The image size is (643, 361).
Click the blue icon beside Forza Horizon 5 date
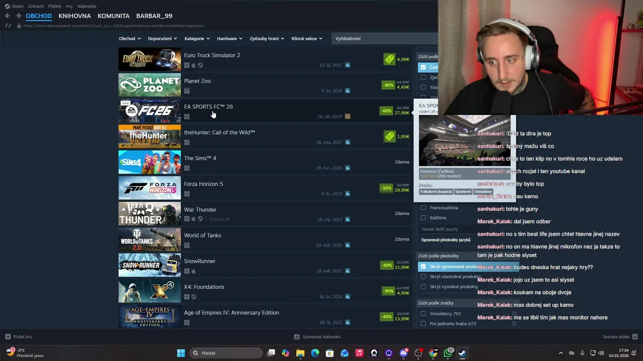pyautogui.click(x=348, y=194)
